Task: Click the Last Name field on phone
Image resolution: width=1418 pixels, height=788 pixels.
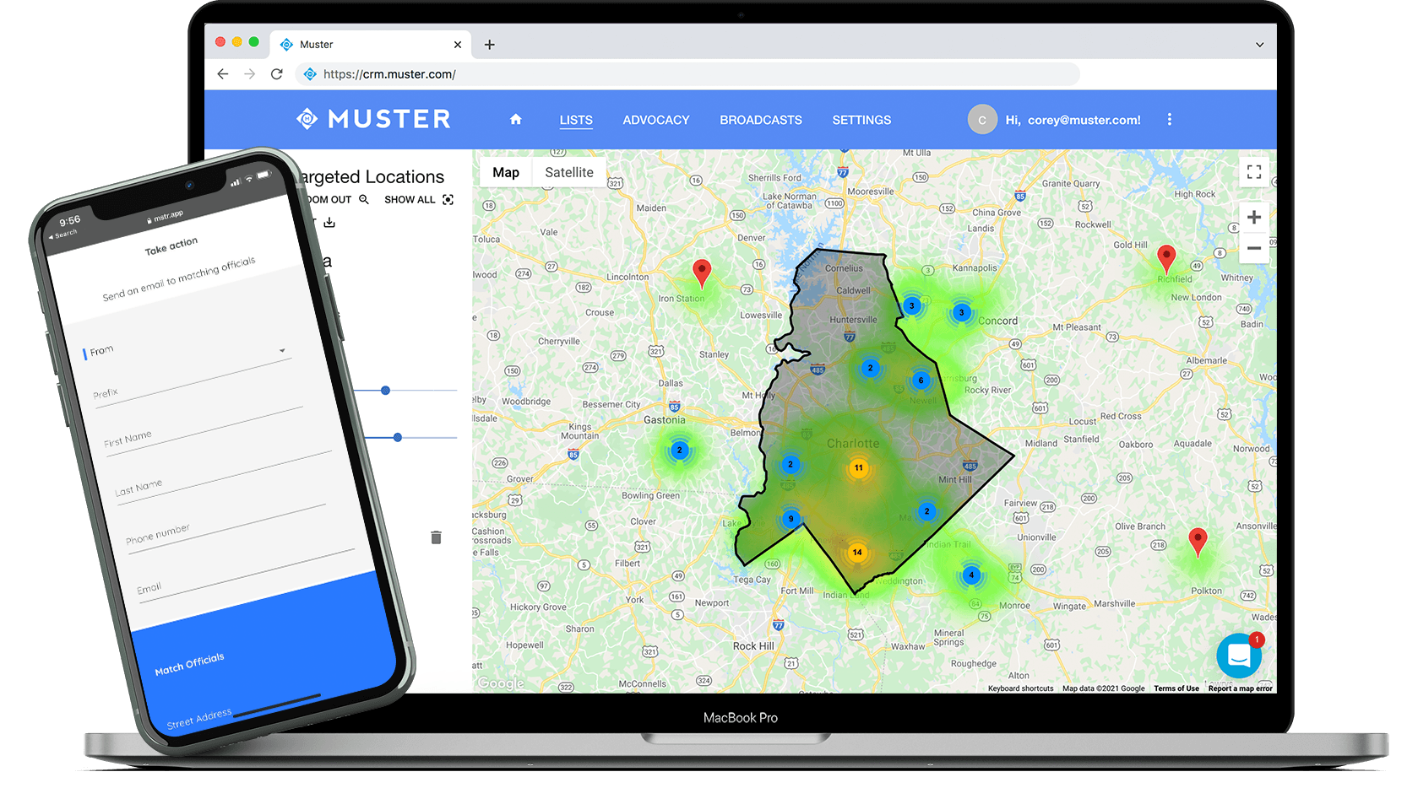Action: (222, 477)
